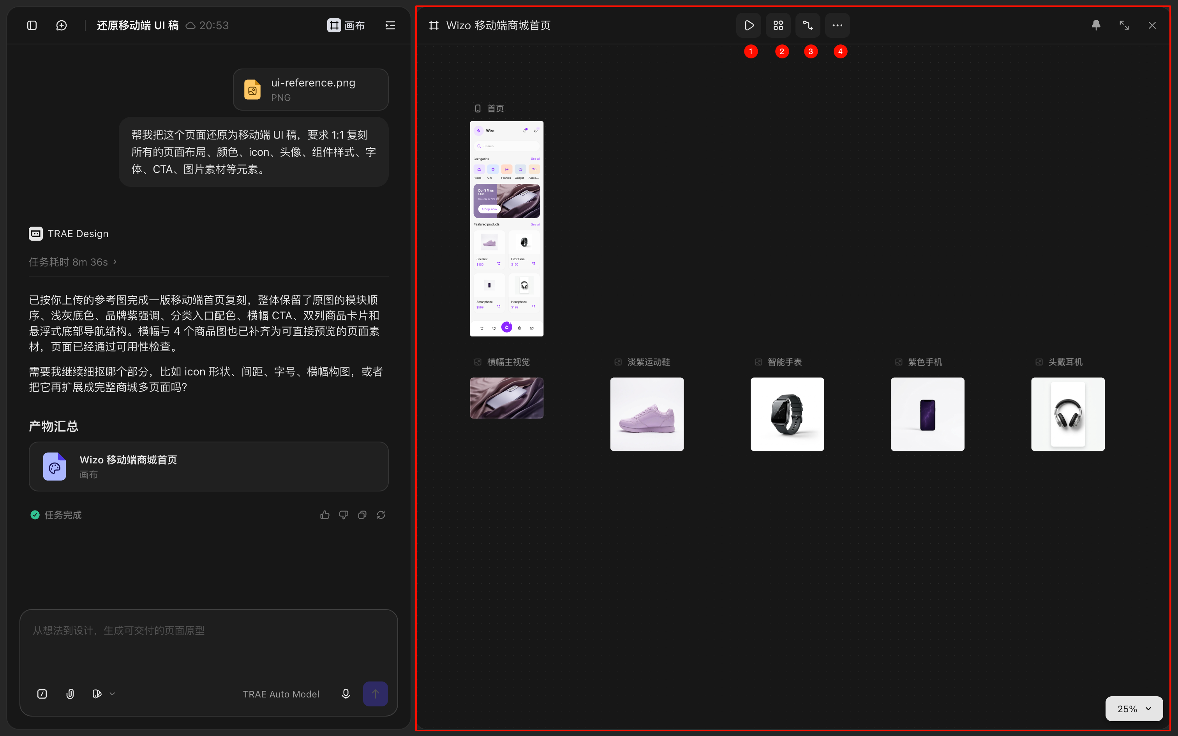1178x736 pixels.
Task: Send the message with the arrow button
Action: [x=375, y=694]
